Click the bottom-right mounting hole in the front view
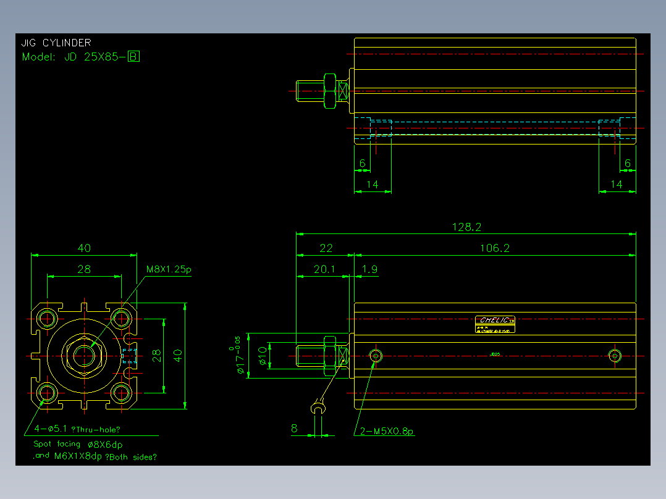The width and height of the screenshot is (666, 499). (122, 393)
